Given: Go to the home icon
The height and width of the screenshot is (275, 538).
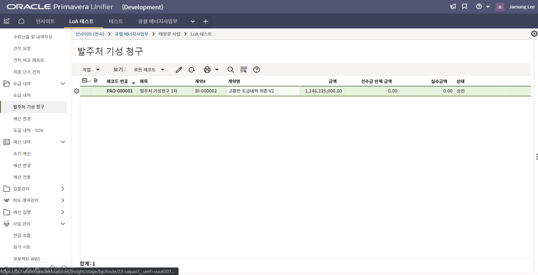Looking at the screenshot, I should click(x=21, y=21).
